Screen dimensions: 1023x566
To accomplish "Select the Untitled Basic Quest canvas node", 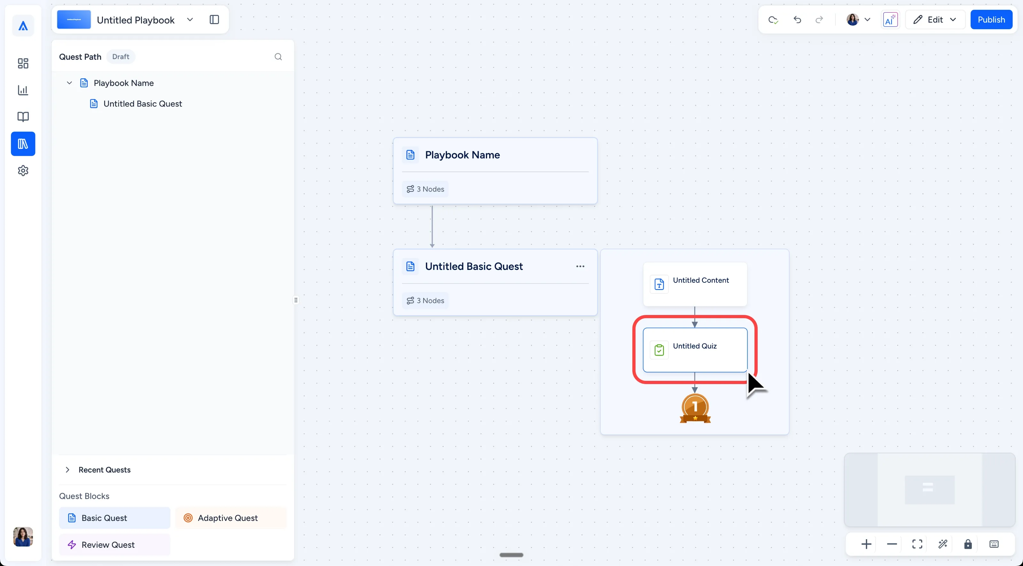I will (x=495, y=282).
